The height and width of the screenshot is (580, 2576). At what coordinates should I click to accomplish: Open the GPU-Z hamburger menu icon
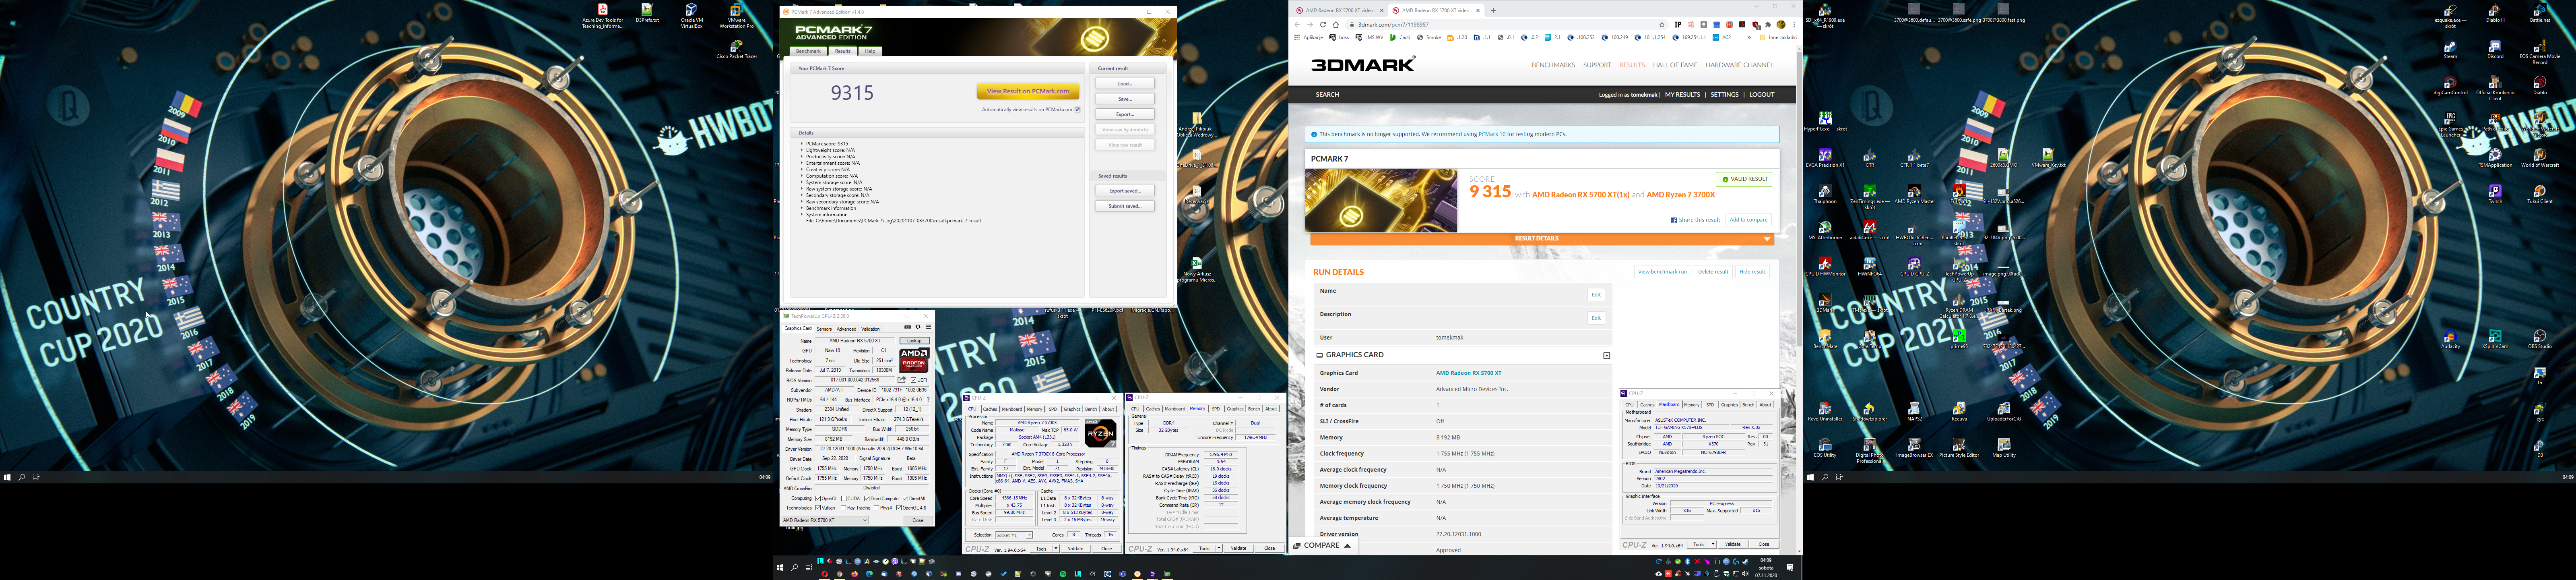point(928,327)
